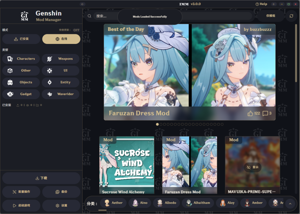The width and height of the screenshot is (300, 214).
Task: Switch to Installed mode (已安装)
Action: [21, 39]
